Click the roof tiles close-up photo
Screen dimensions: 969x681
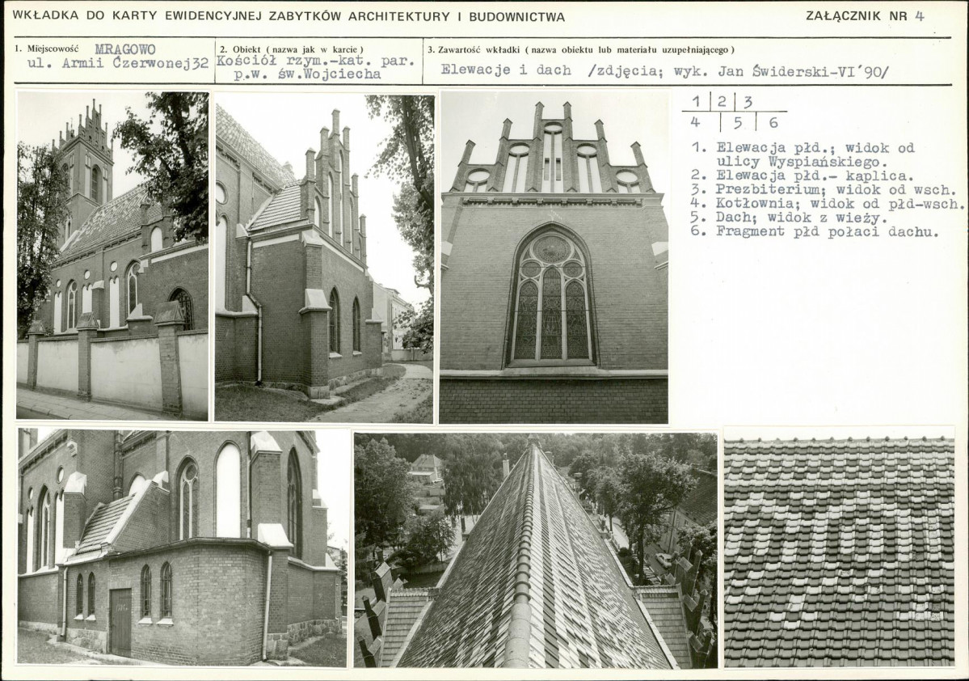coord(839,551)
